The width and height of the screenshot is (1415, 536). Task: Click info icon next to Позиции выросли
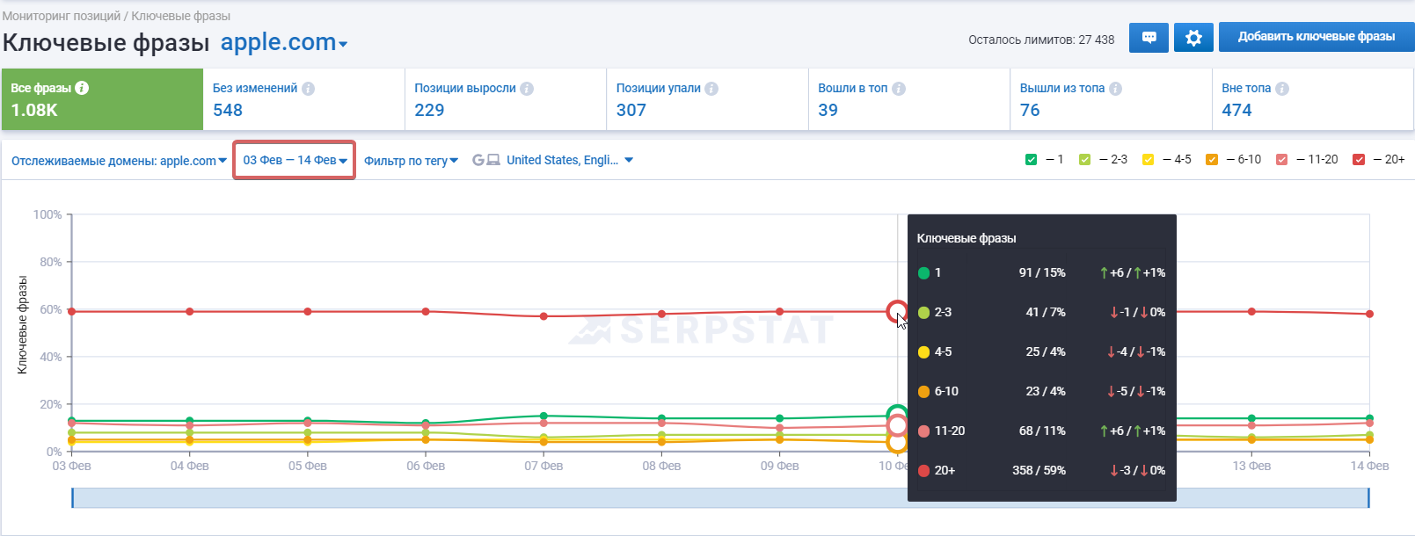[x=527, y=89]
